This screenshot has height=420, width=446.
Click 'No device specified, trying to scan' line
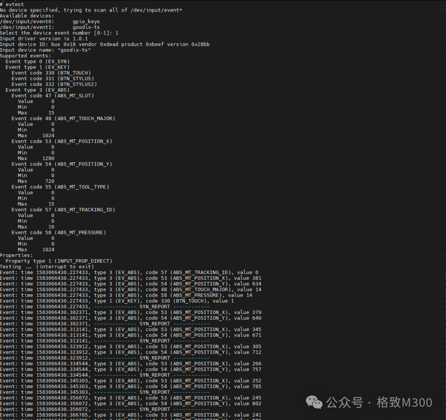coord(91,10)
